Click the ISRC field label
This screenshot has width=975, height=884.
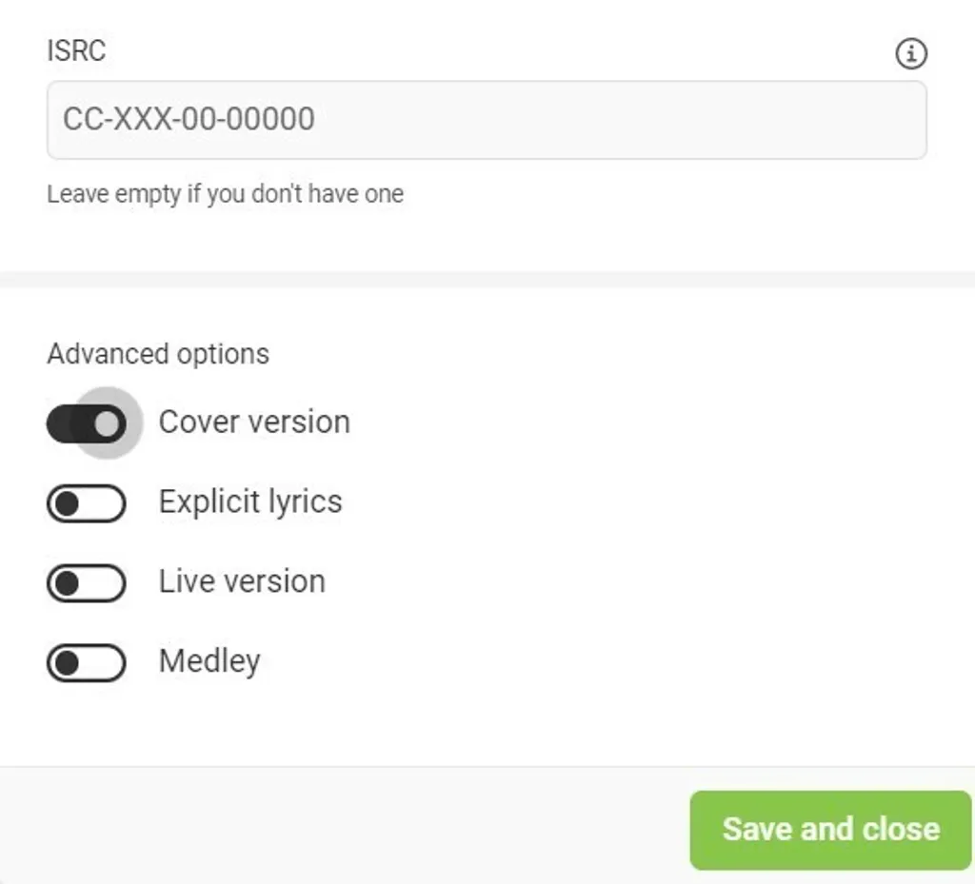point(76,50)
